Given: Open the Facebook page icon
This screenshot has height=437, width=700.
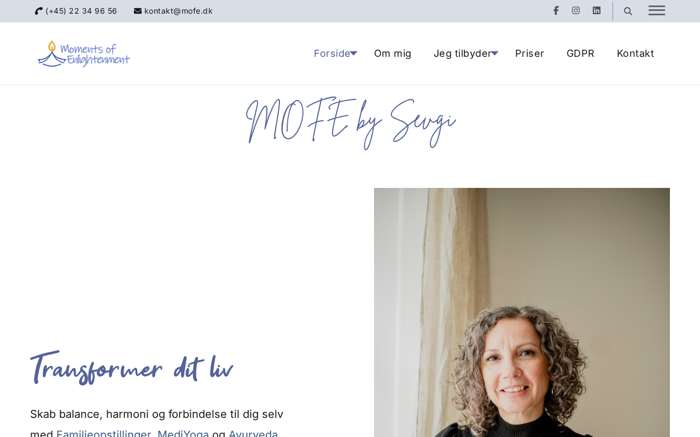Looking at the screenshot, I should pyautogui.click(x=556, y=10).
